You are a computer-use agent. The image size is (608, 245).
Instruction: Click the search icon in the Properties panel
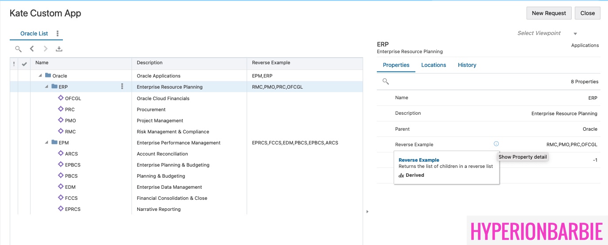[x=386, y=82]
